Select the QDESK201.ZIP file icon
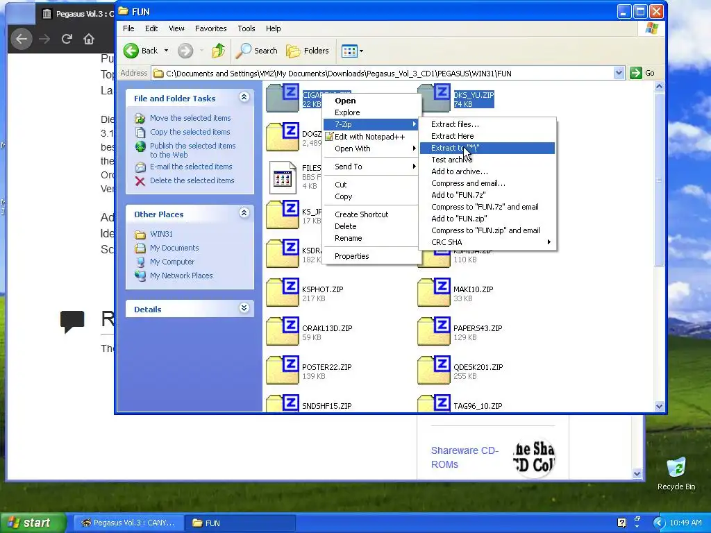Image resolution: width=711 pixels, height=533 pixels. click(x=434, y=371)
